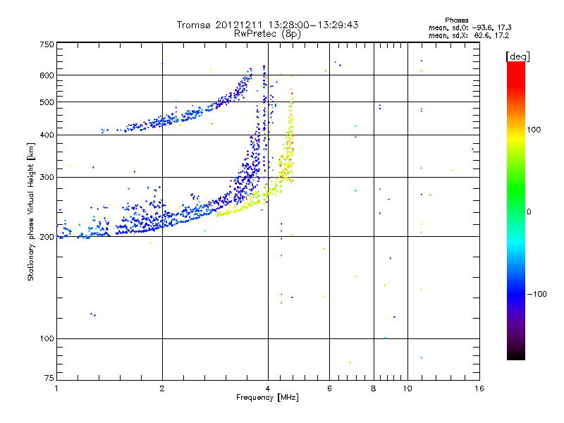The image size is (564, 423).
Task: Click the y-axis tick label '750'
Action: point(47,44)
